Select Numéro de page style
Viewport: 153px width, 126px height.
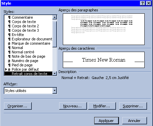28,61
